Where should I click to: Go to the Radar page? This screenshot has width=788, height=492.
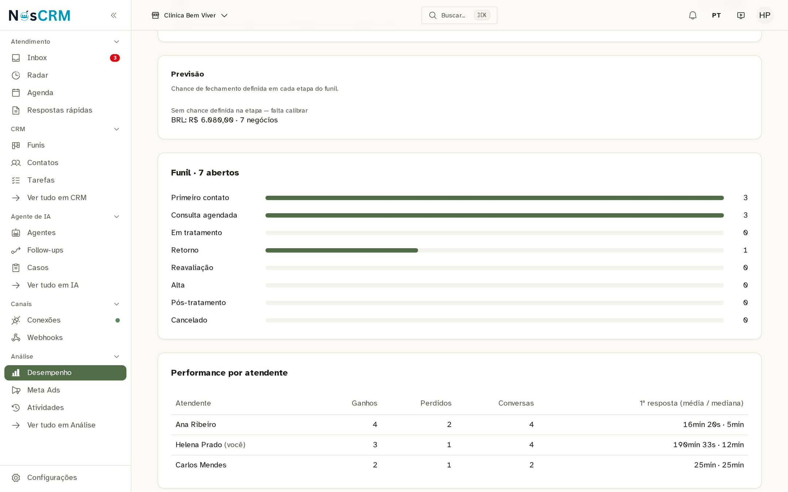(x=65, y=75)
